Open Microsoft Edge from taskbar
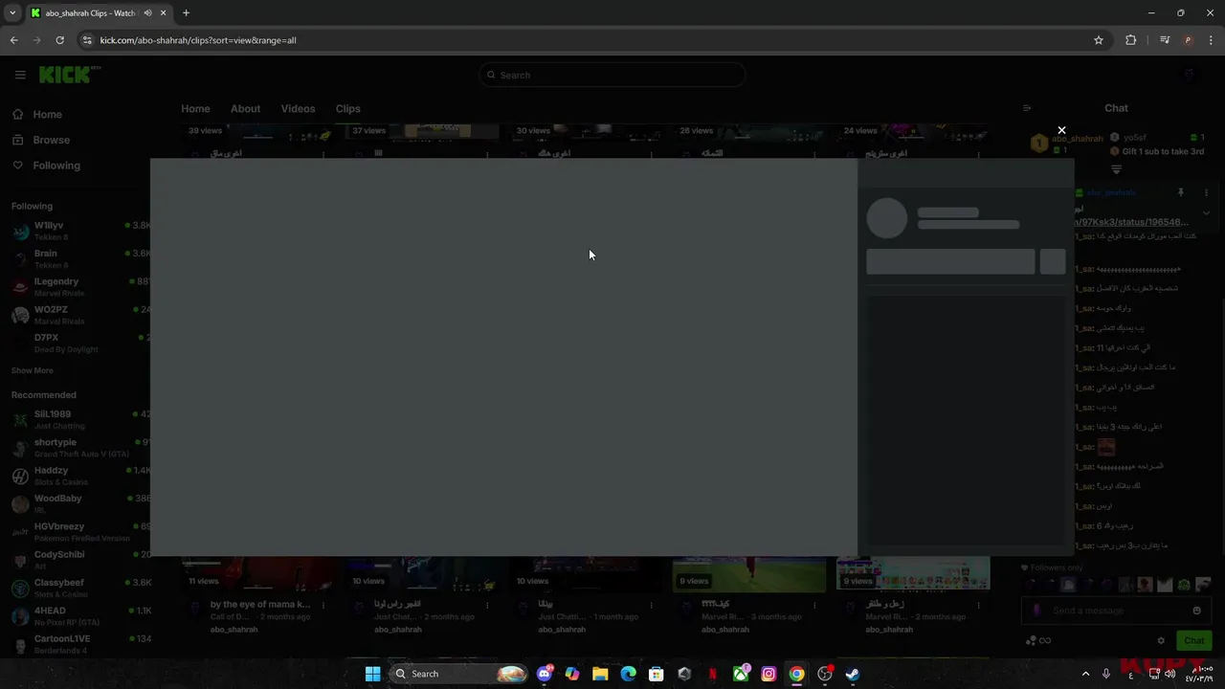This screenshot has height=689, width=1225. click(x=628, y=674)
